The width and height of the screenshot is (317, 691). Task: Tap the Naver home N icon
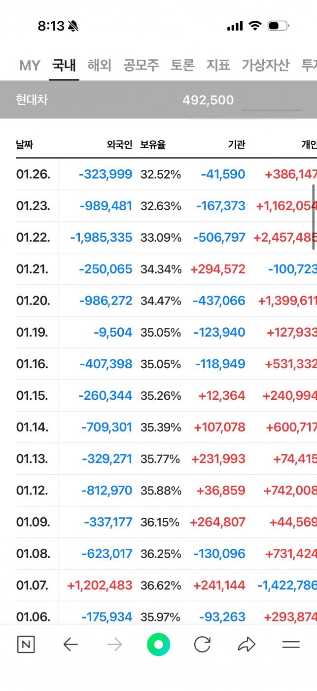(25, 644)
